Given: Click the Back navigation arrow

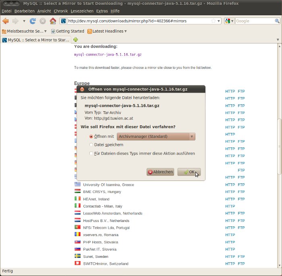Looking at the screenshot, I should (x=6, y=21).
